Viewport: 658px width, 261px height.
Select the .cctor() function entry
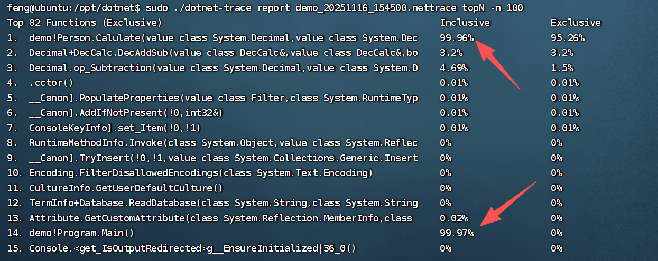51,83
